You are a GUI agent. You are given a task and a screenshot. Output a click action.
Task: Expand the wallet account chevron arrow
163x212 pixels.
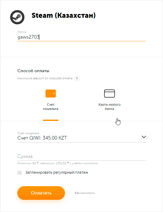click(x=144, y=137)
